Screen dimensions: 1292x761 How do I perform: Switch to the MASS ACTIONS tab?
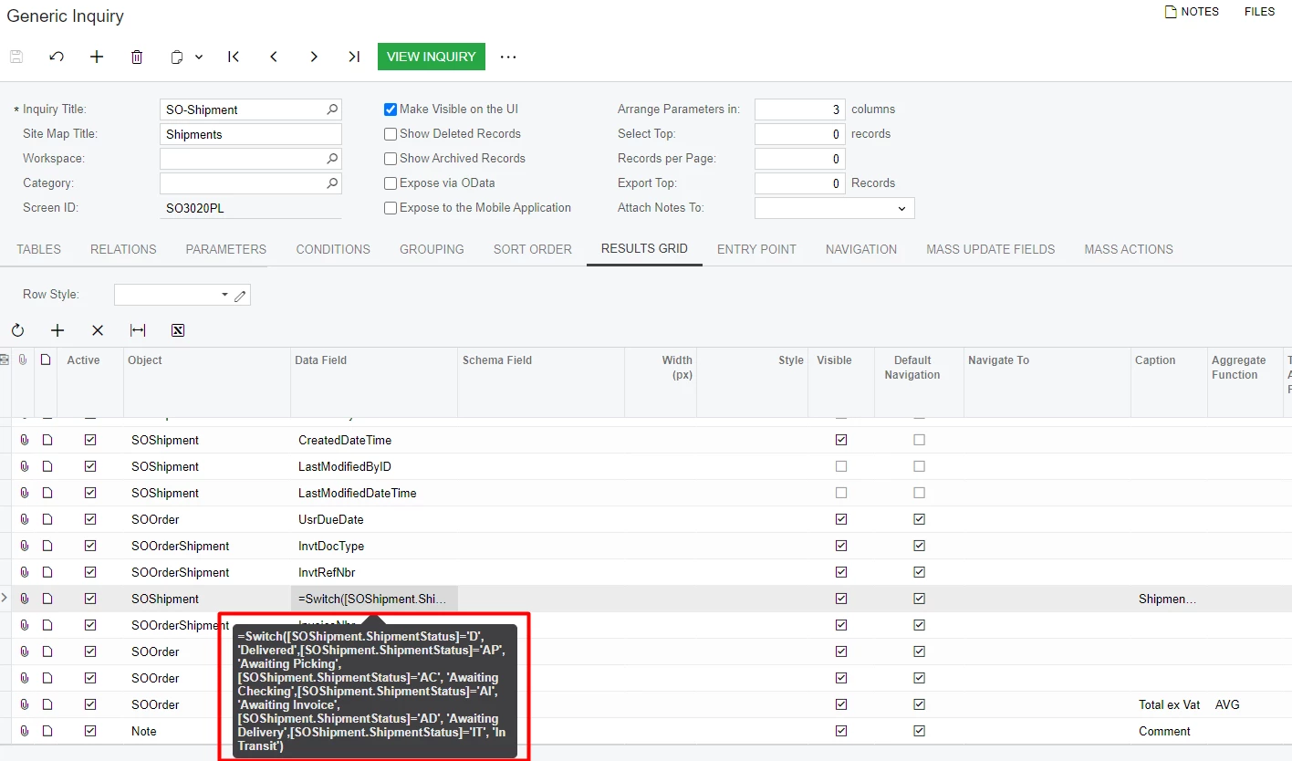1129,249
